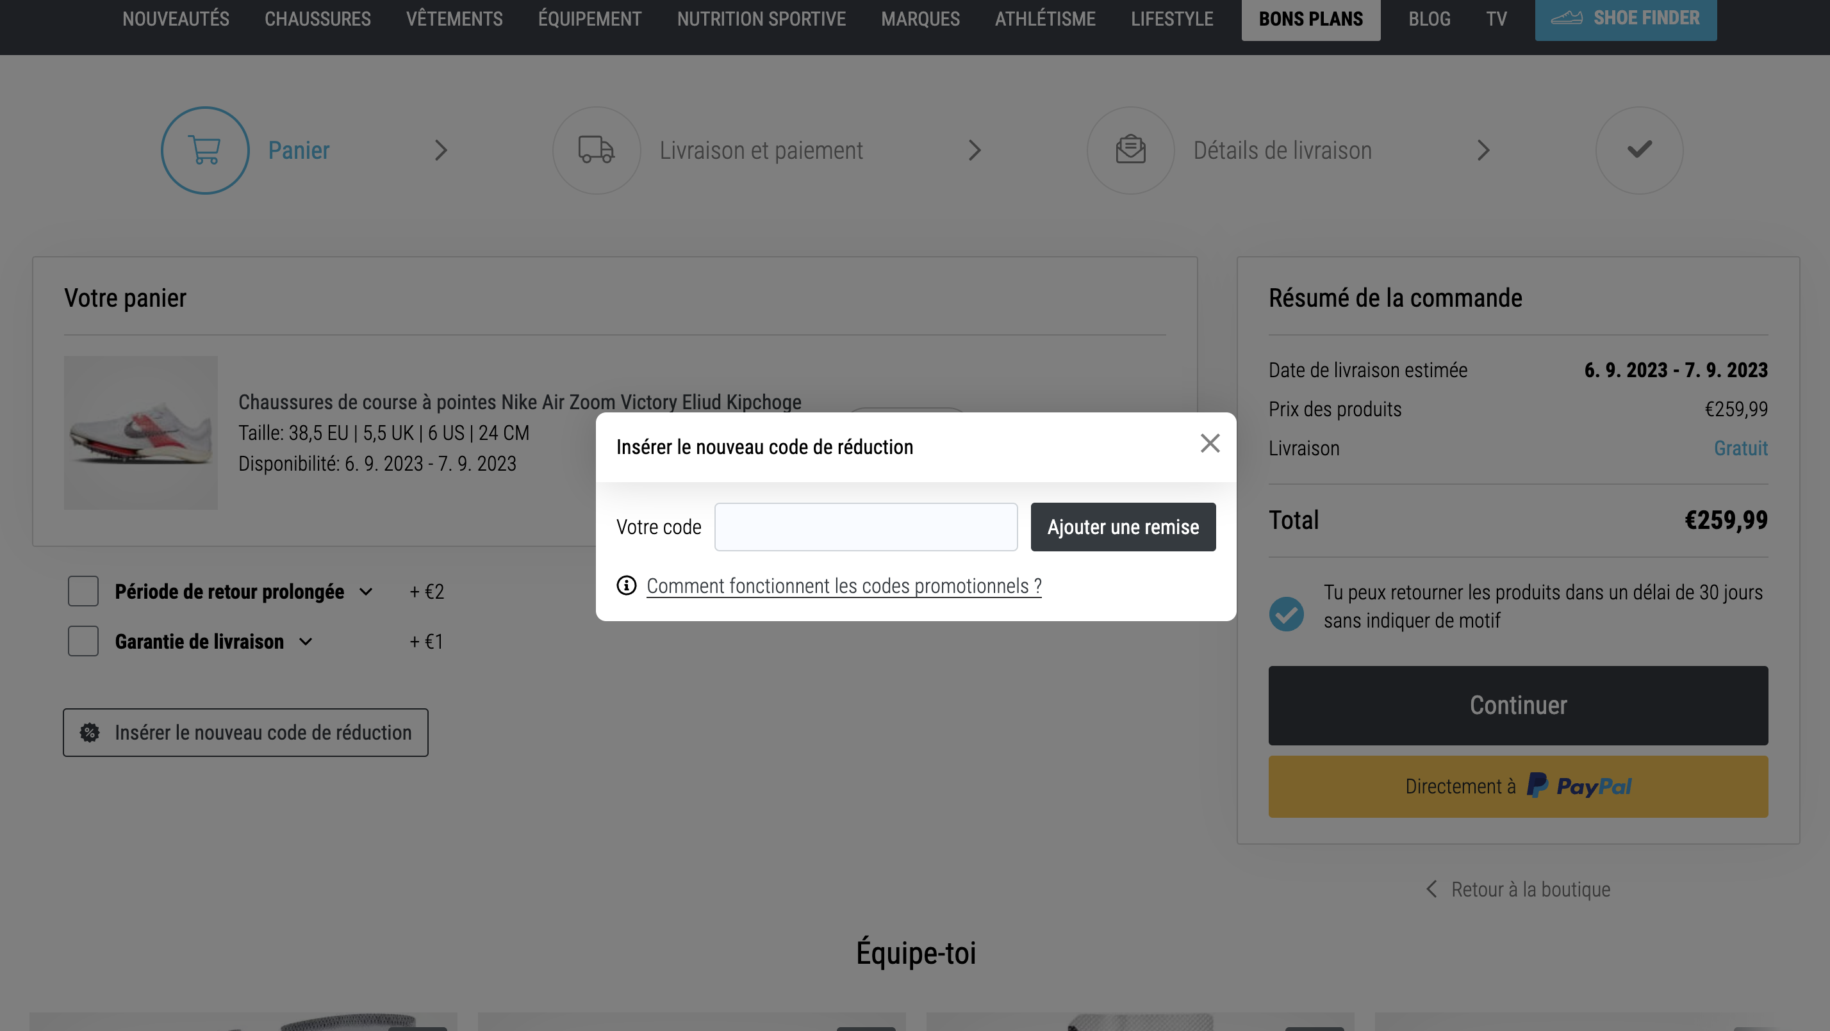Click the Total €259,99 amount
1830x1031 pixels.
point(1726,520)
